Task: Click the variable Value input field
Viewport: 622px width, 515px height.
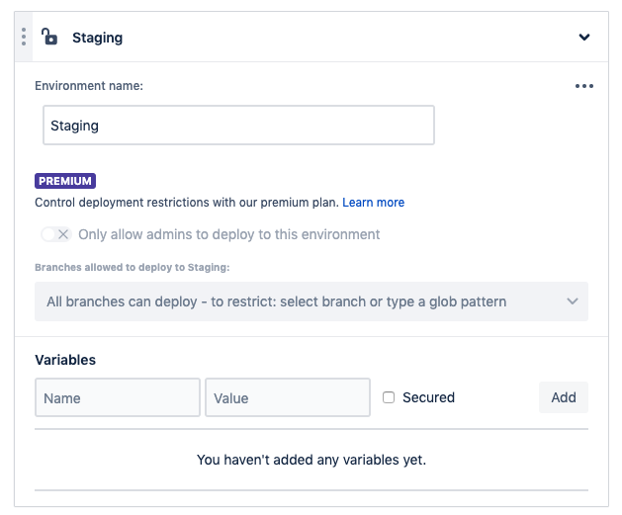Action: coord(288,397)
